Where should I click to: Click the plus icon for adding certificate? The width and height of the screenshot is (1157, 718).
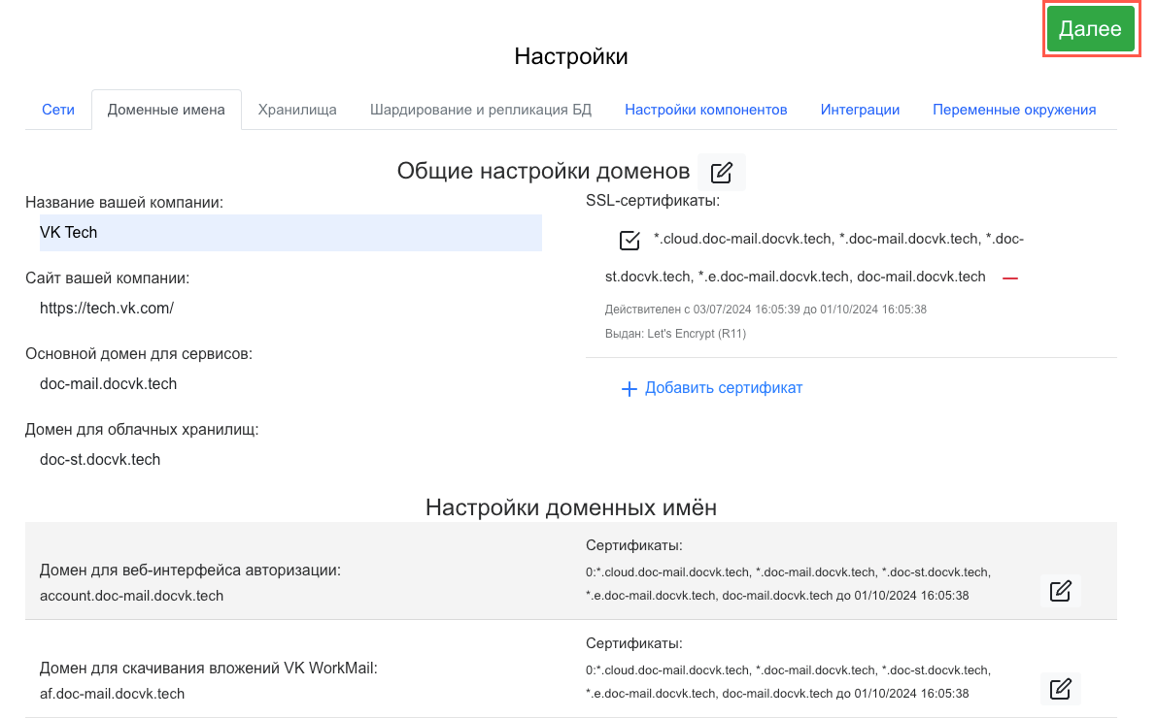(629, 389)
